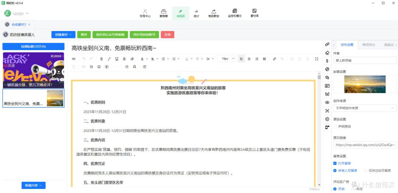Align text to the left
The width and height of the screenshot is (398, 193).
(x=241, y=59)
